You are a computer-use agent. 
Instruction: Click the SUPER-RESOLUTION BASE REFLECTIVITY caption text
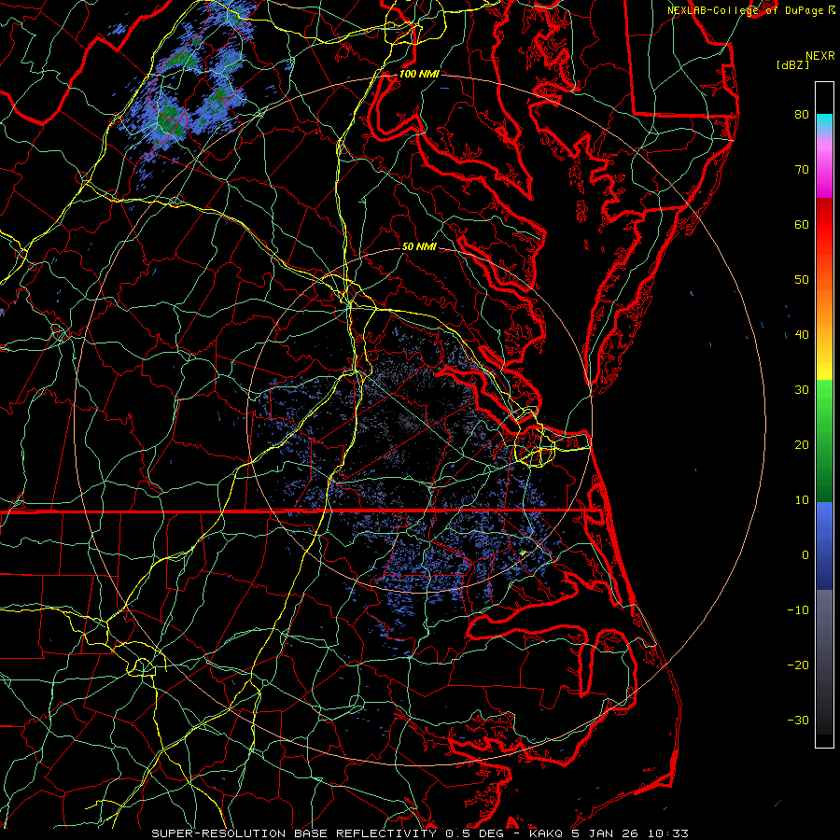(294, 833)
